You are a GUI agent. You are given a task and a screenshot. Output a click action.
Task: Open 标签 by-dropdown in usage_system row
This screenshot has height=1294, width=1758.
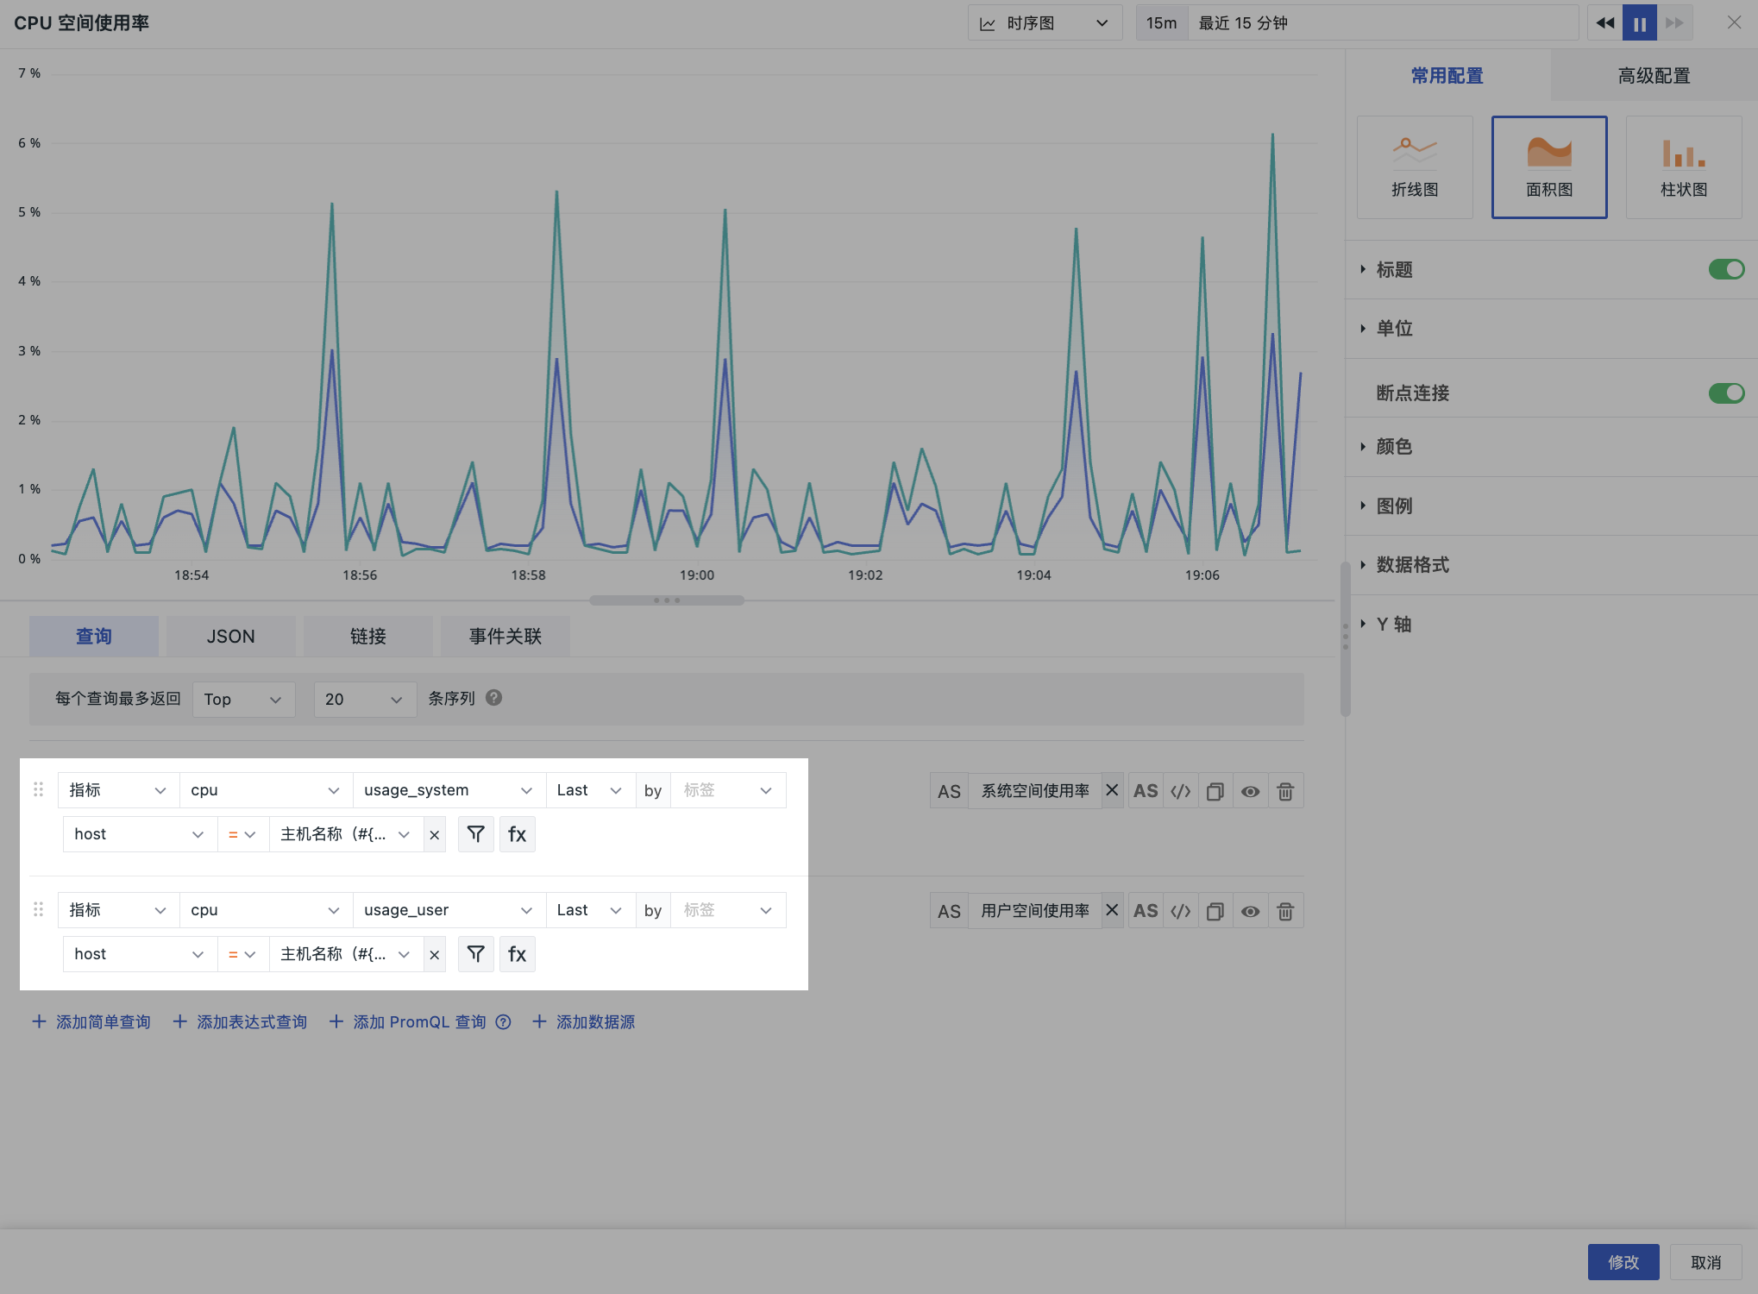click(728, 790)
